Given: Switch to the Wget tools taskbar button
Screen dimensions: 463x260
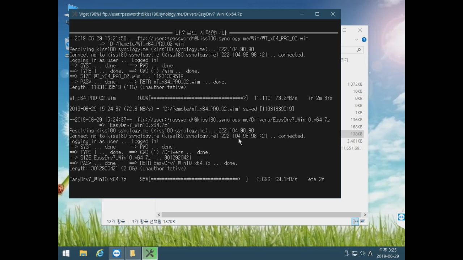Looking at the screenshot, I should pyautogui.click(x=150, y=253).
